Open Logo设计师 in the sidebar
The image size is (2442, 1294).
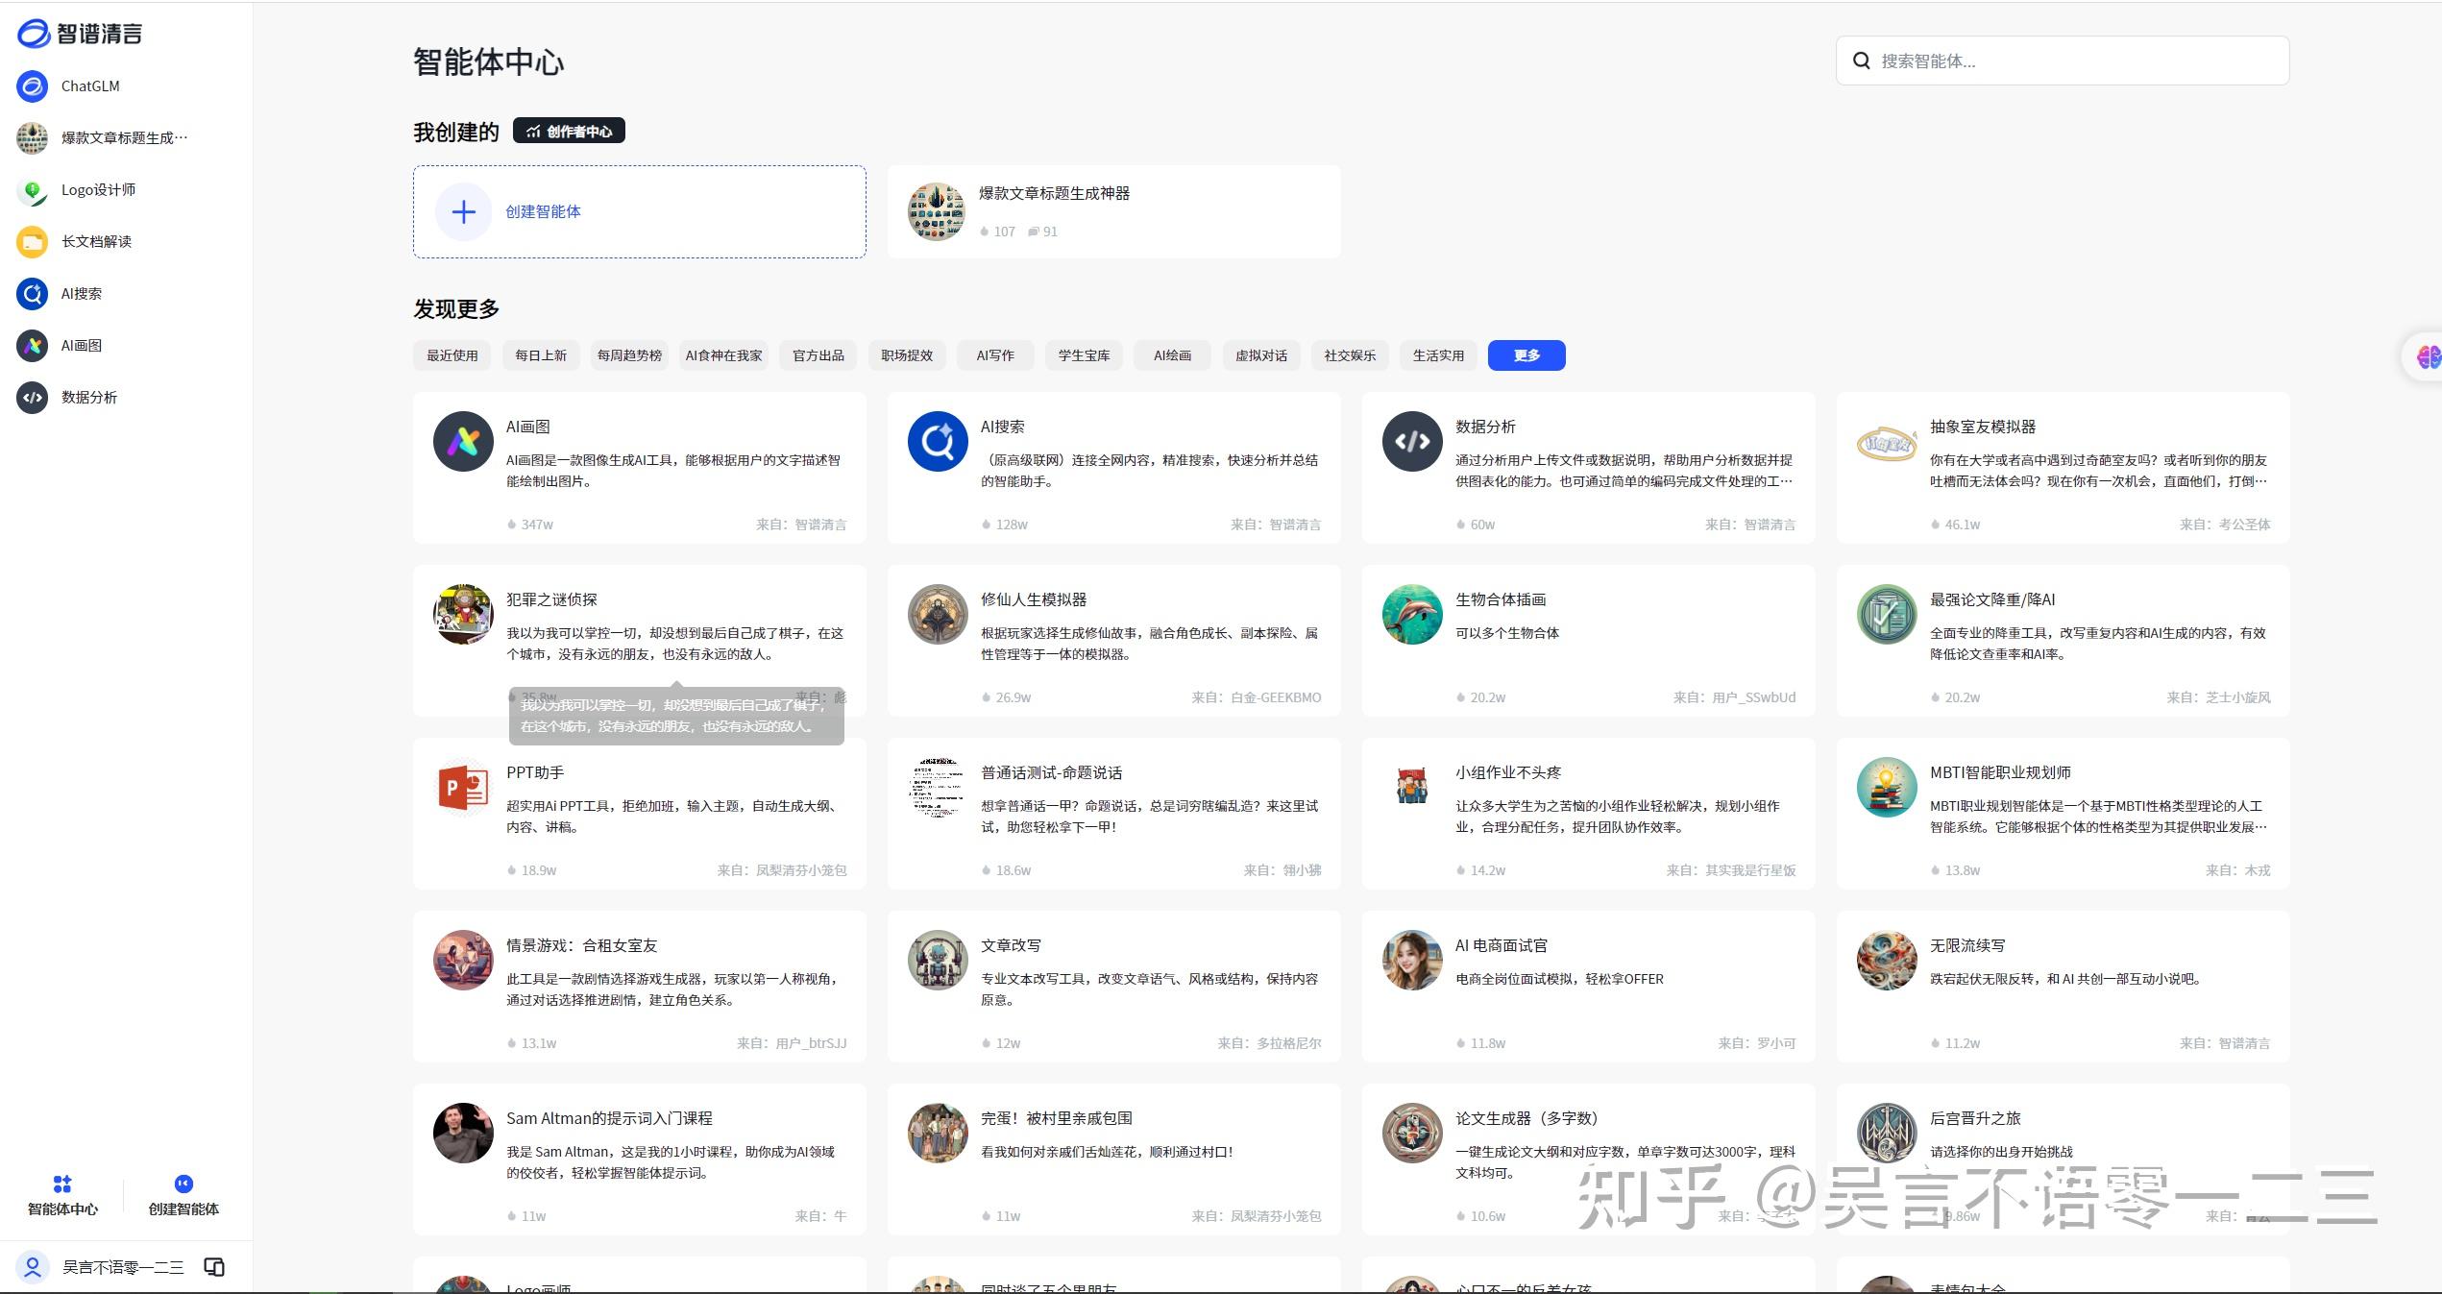coord(97,189)
